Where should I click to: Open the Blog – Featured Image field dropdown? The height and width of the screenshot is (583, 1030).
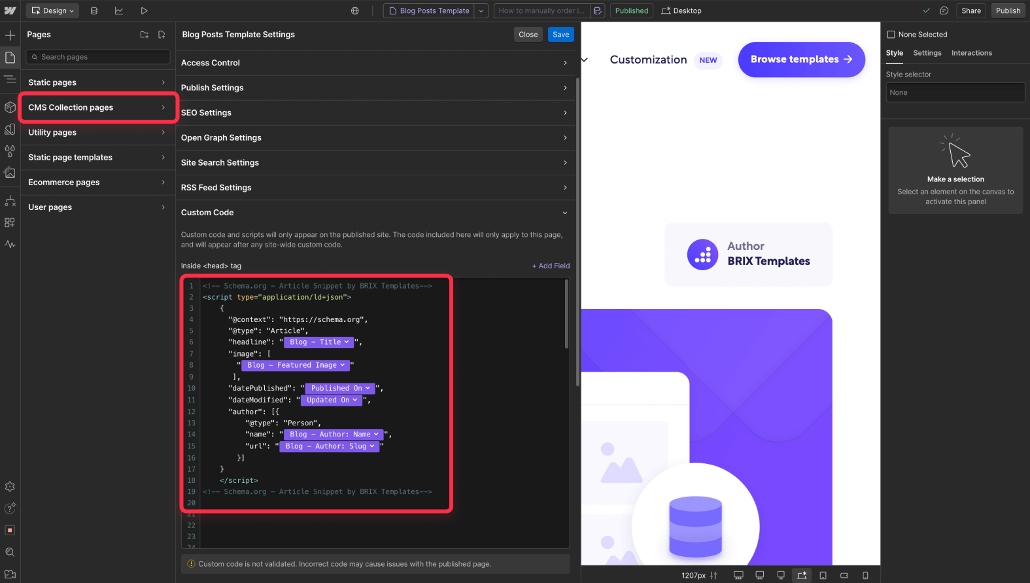point(296,365)
